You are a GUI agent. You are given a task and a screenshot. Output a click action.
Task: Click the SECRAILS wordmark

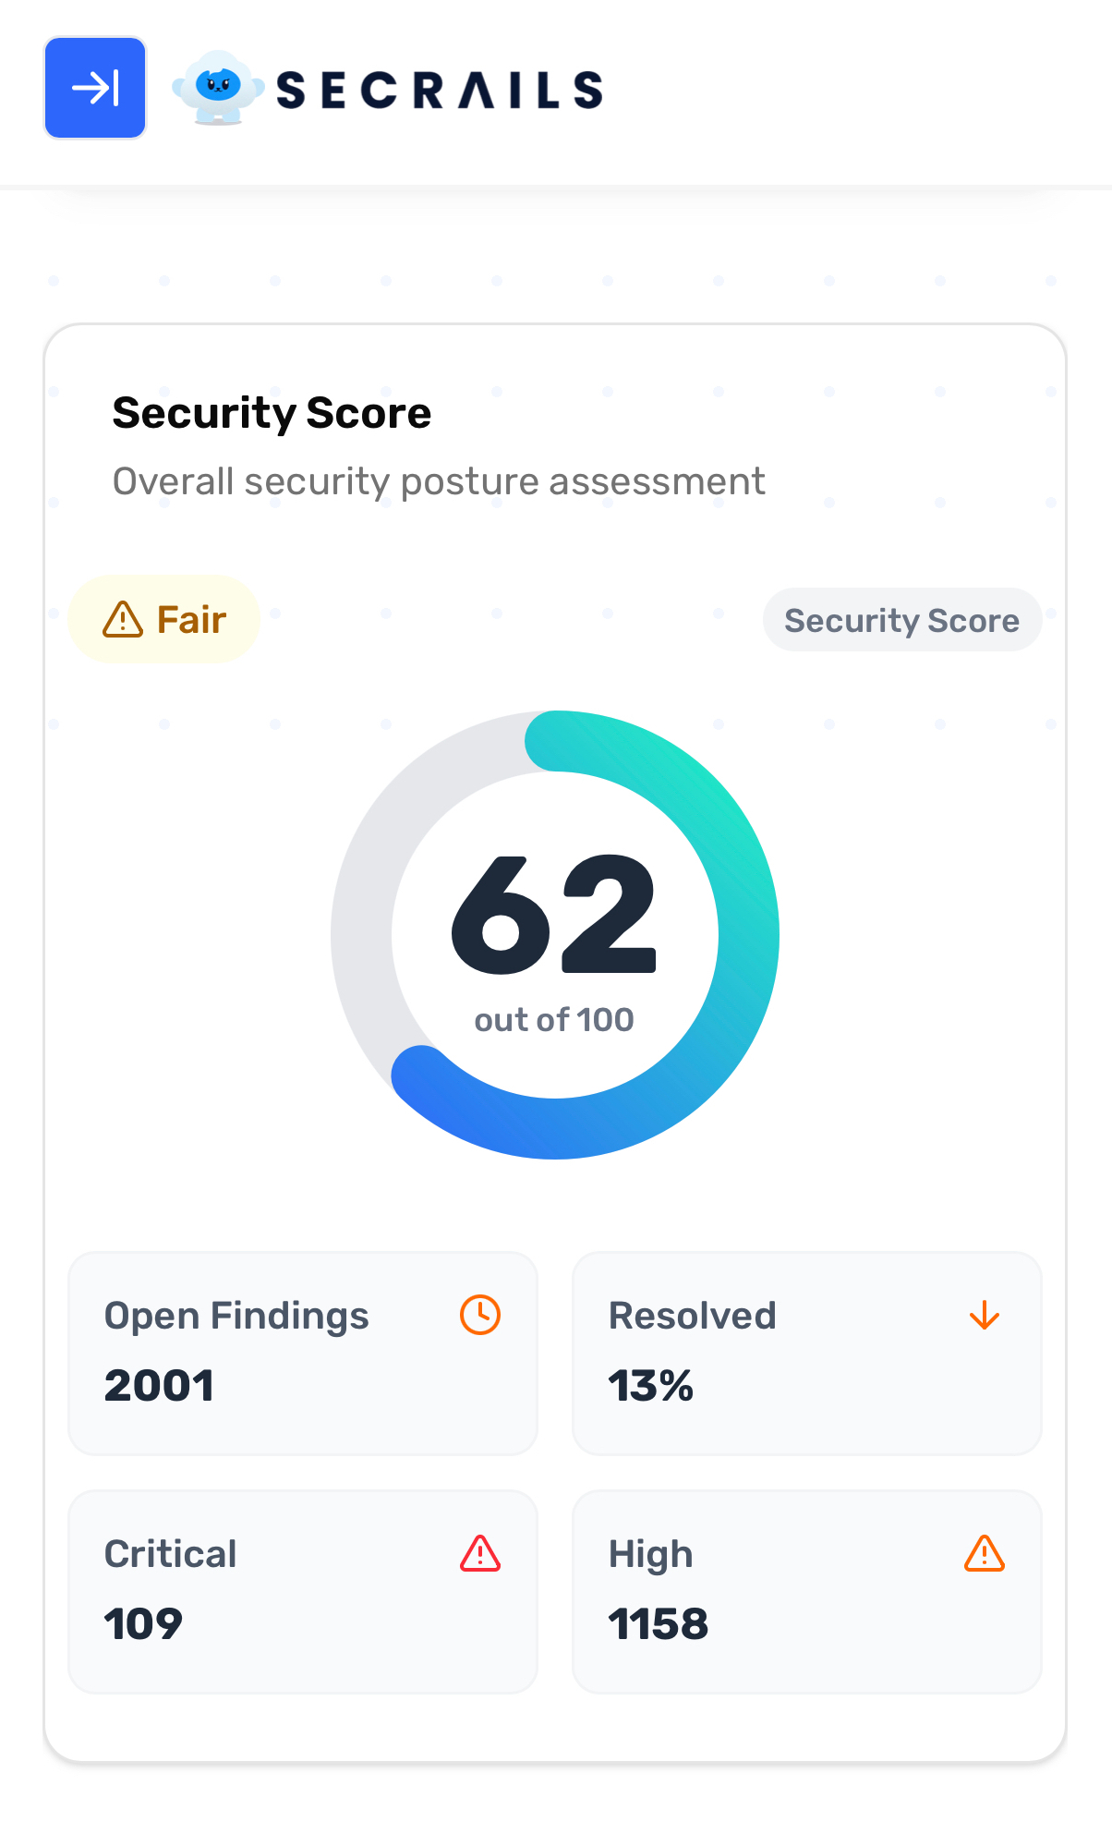pos(440,90)
